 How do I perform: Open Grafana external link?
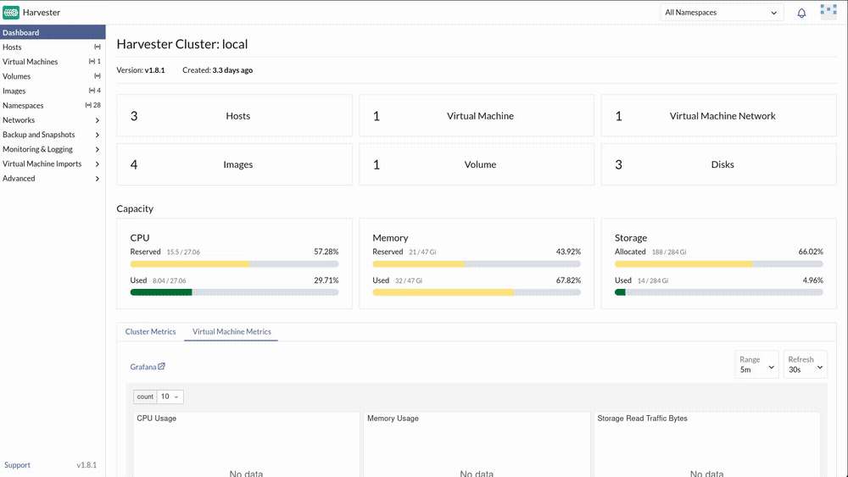coord(147,367)
